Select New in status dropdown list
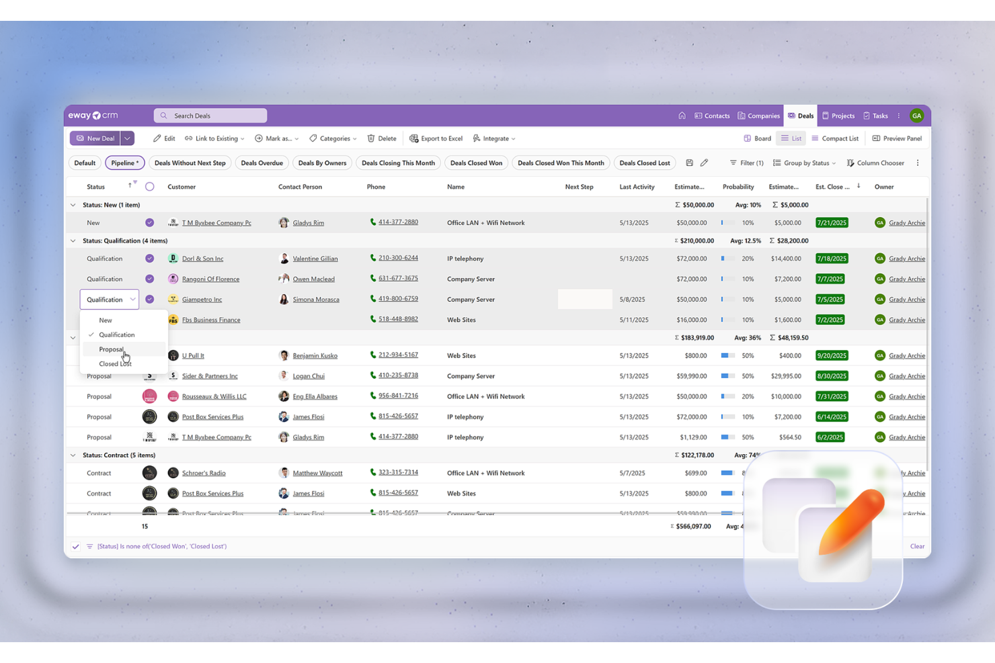995x663 pixels. [x=124, y=320]
